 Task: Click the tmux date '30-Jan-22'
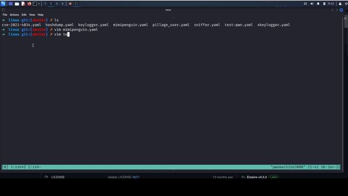click(331, 167)
